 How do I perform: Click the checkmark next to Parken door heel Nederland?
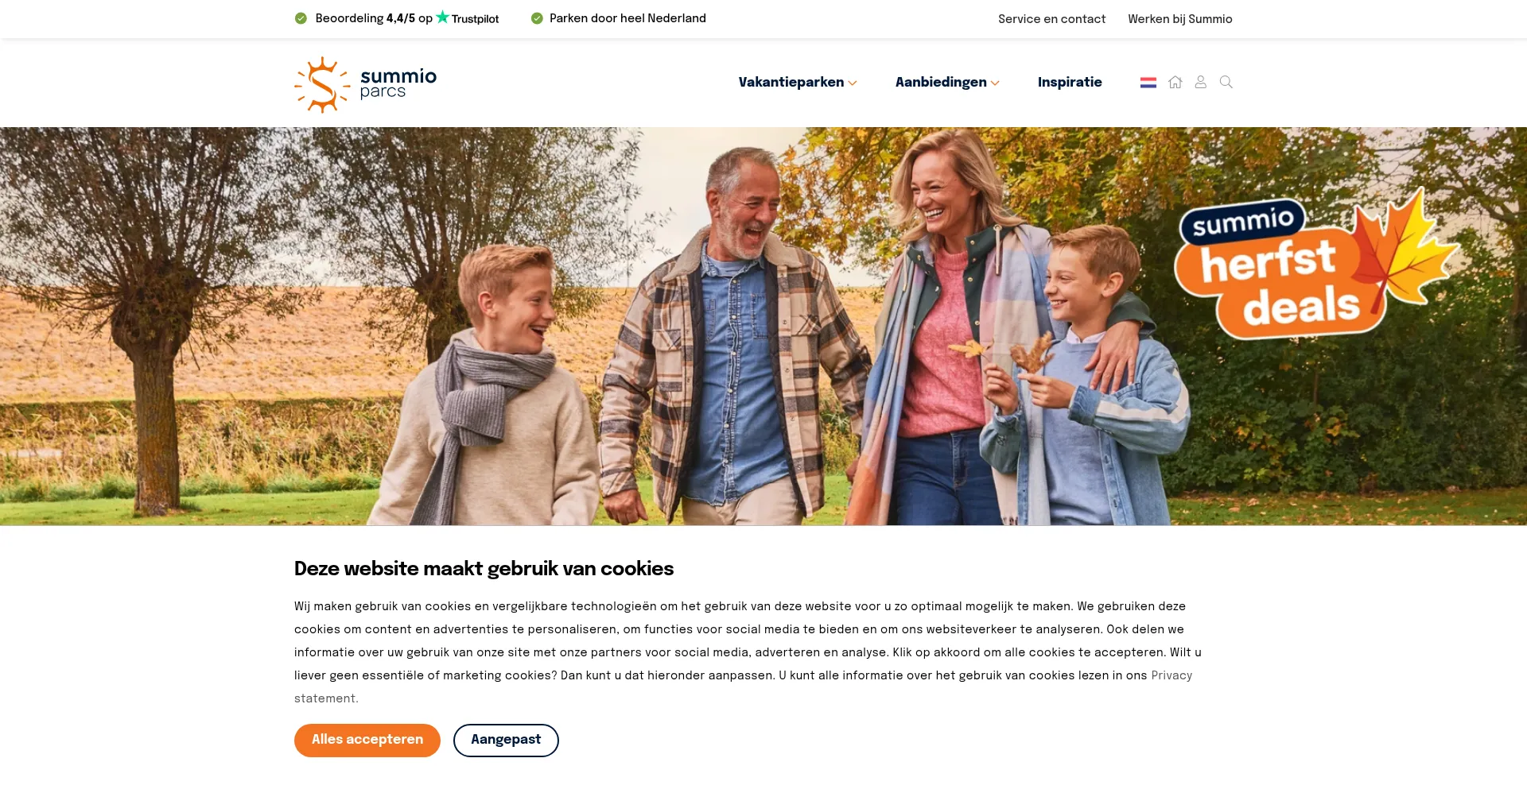pyautogui.click(x=537, y=18)
